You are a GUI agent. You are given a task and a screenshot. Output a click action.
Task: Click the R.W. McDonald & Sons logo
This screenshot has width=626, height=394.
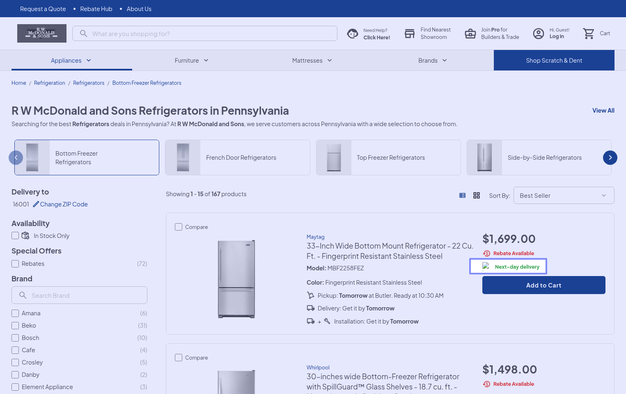tap(42, 33)
